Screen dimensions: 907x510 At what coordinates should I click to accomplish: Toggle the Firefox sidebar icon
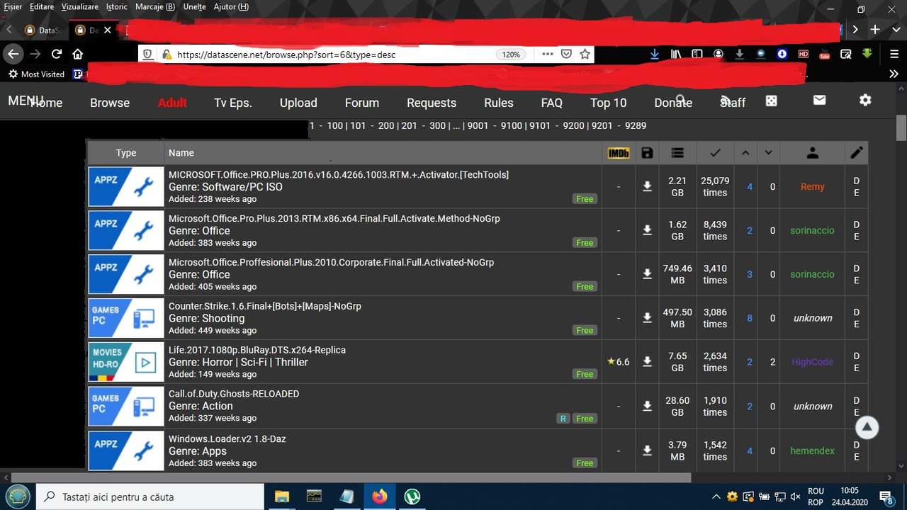click(x=697, y=54)
